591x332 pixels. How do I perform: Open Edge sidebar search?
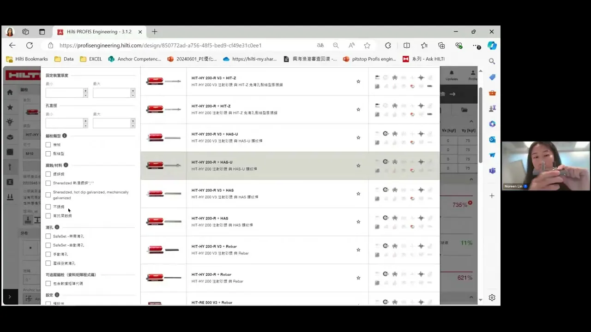coord(492,61)
